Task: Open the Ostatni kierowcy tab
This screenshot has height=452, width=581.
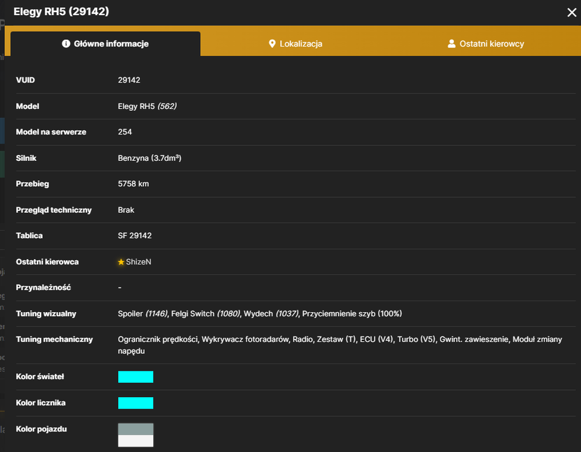Action: 486,43
